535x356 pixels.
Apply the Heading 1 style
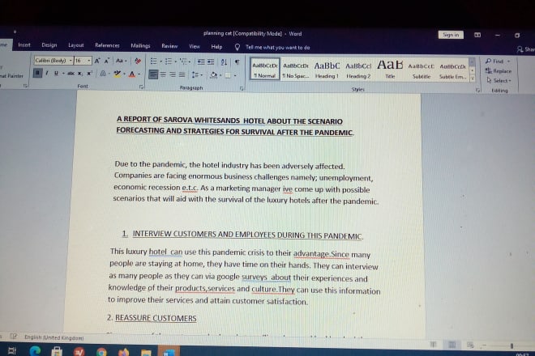(x=327, y=69)
